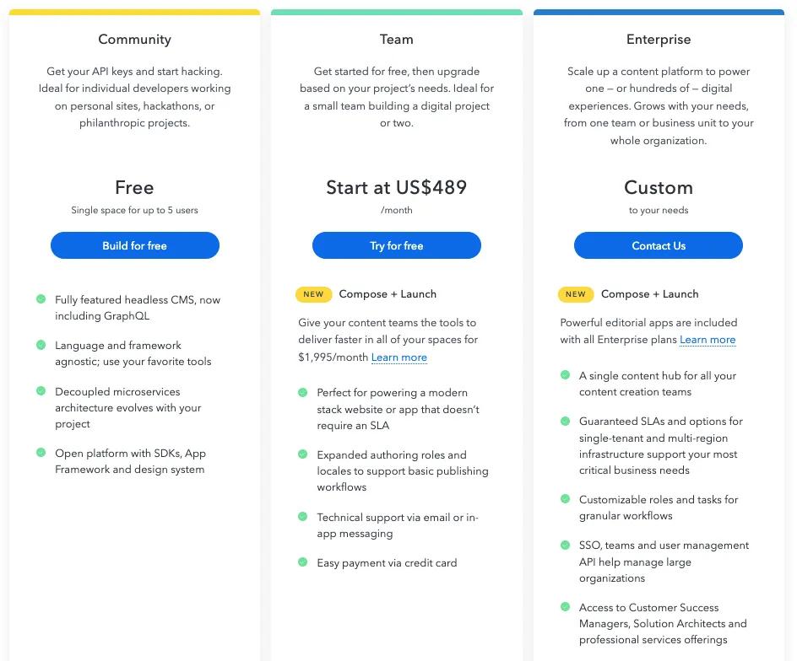
Task: Select the checkmark icon next to 'Easy payment via credit card'
Action: tap(302, 562)
